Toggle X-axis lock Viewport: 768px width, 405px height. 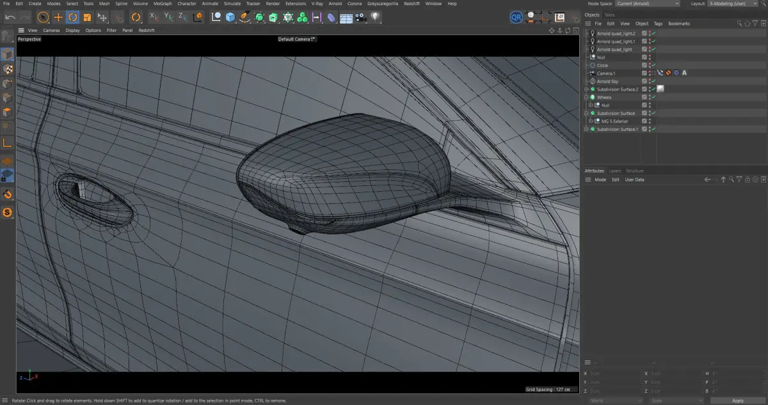click(x=154, y=17)
